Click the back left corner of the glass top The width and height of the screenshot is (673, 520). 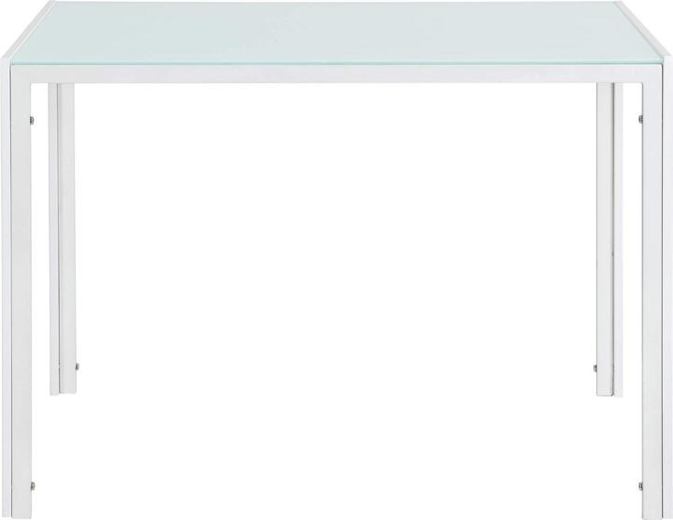pos(54,4)
